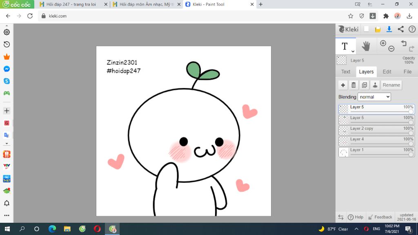Switch to the Layers tab
Screen dimensions: 418x235
366,72
